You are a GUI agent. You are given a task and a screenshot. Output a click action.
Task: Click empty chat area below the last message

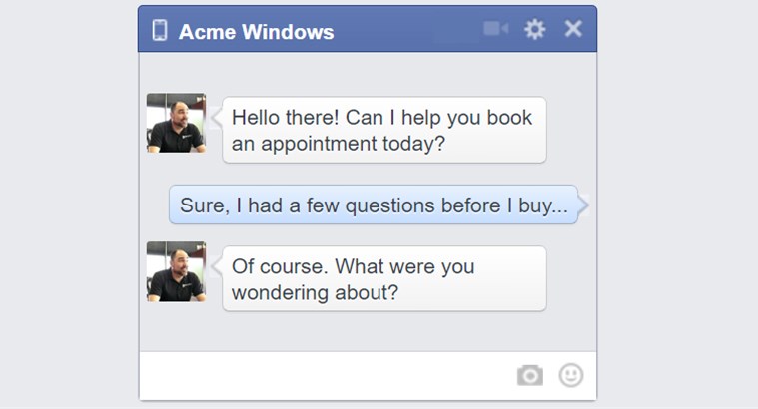tap(368, 331)
